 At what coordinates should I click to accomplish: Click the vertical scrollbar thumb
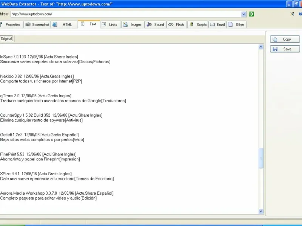tap(261, 158)
